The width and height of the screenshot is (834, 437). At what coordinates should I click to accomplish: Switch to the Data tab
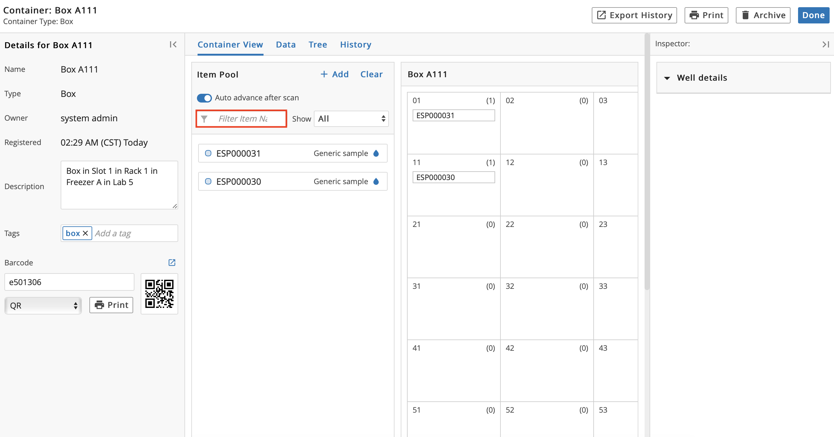pyautogui.click(x=286, y=45)
